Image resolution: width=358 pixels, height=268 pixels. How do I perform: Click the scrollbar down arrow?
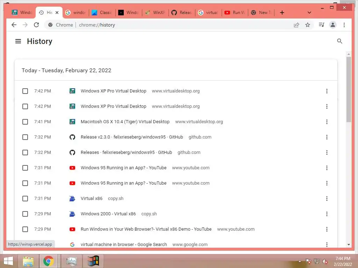(349, 245)
